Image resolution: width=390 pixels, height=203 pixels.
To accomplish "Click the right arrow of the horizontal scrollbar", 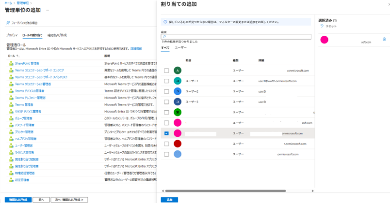I will 312,191.
